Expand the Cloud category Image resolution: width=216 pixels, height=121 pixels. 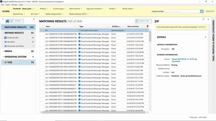click(x=3, y=63)
